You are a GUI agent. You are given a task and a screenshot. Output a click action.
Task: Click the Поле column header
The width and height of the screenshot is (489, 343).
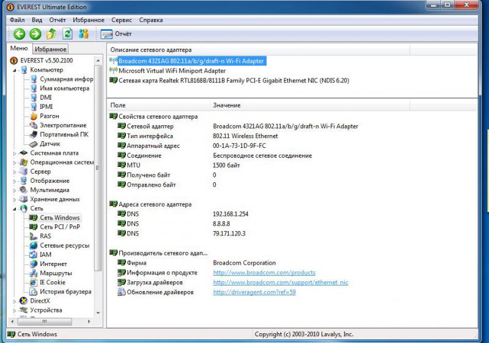(158, 105)
